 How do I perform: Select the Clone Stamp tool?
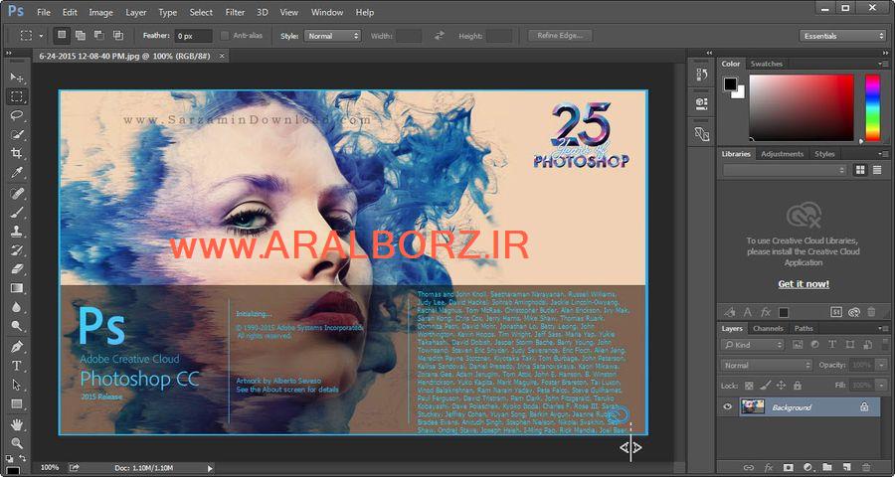(x=17, y=232)
